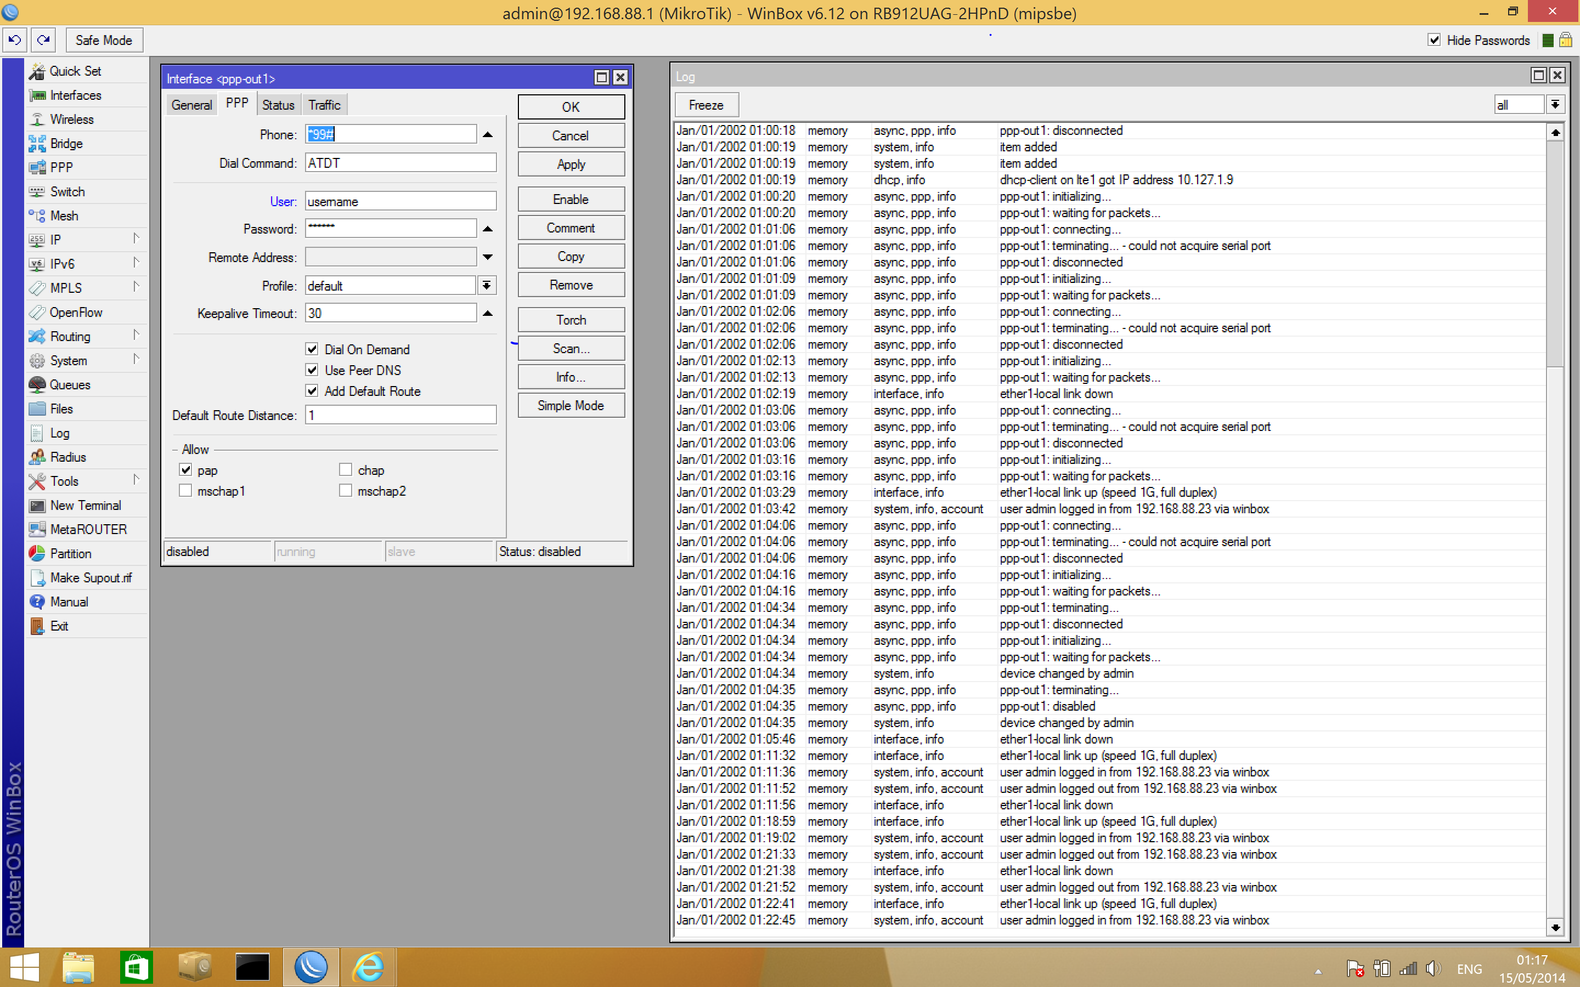The width and height of the screenshot is (1580, 987).
Task: Enable the mschap2 authentication option
Action: click(346, 491)
